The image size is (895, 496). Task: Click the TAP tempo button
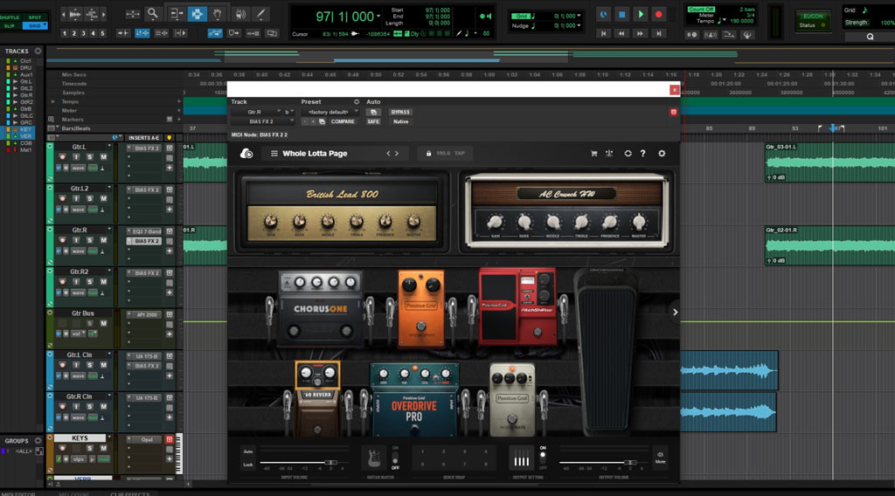(x=460, y=154)
